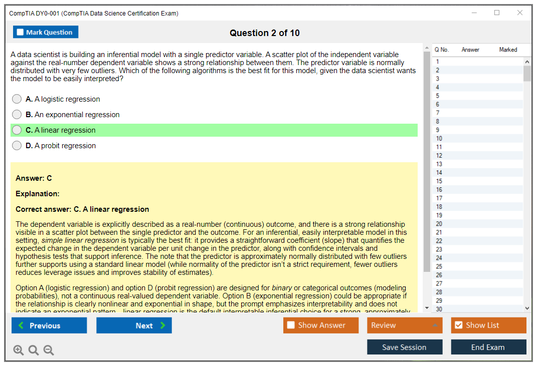The height and width of the screenshot is (368, 539).
Task: Choose answer C, a linear regression
Action: coord(17,130)
